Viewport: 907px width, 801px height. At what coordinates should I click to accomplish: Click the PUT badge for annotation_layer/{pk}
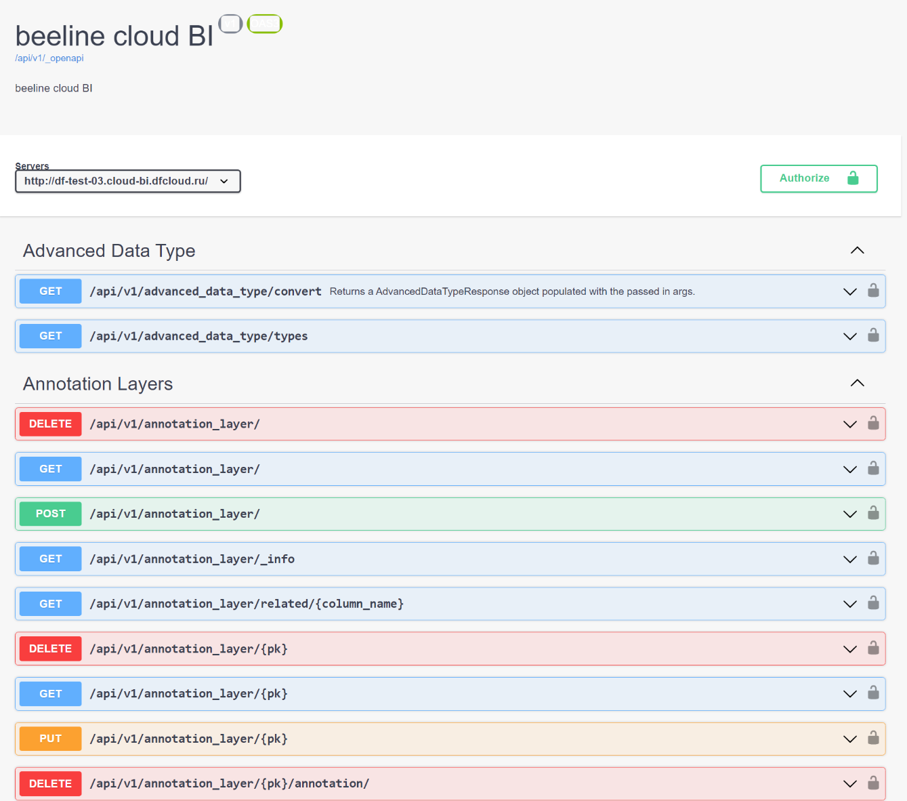[51, 739]
